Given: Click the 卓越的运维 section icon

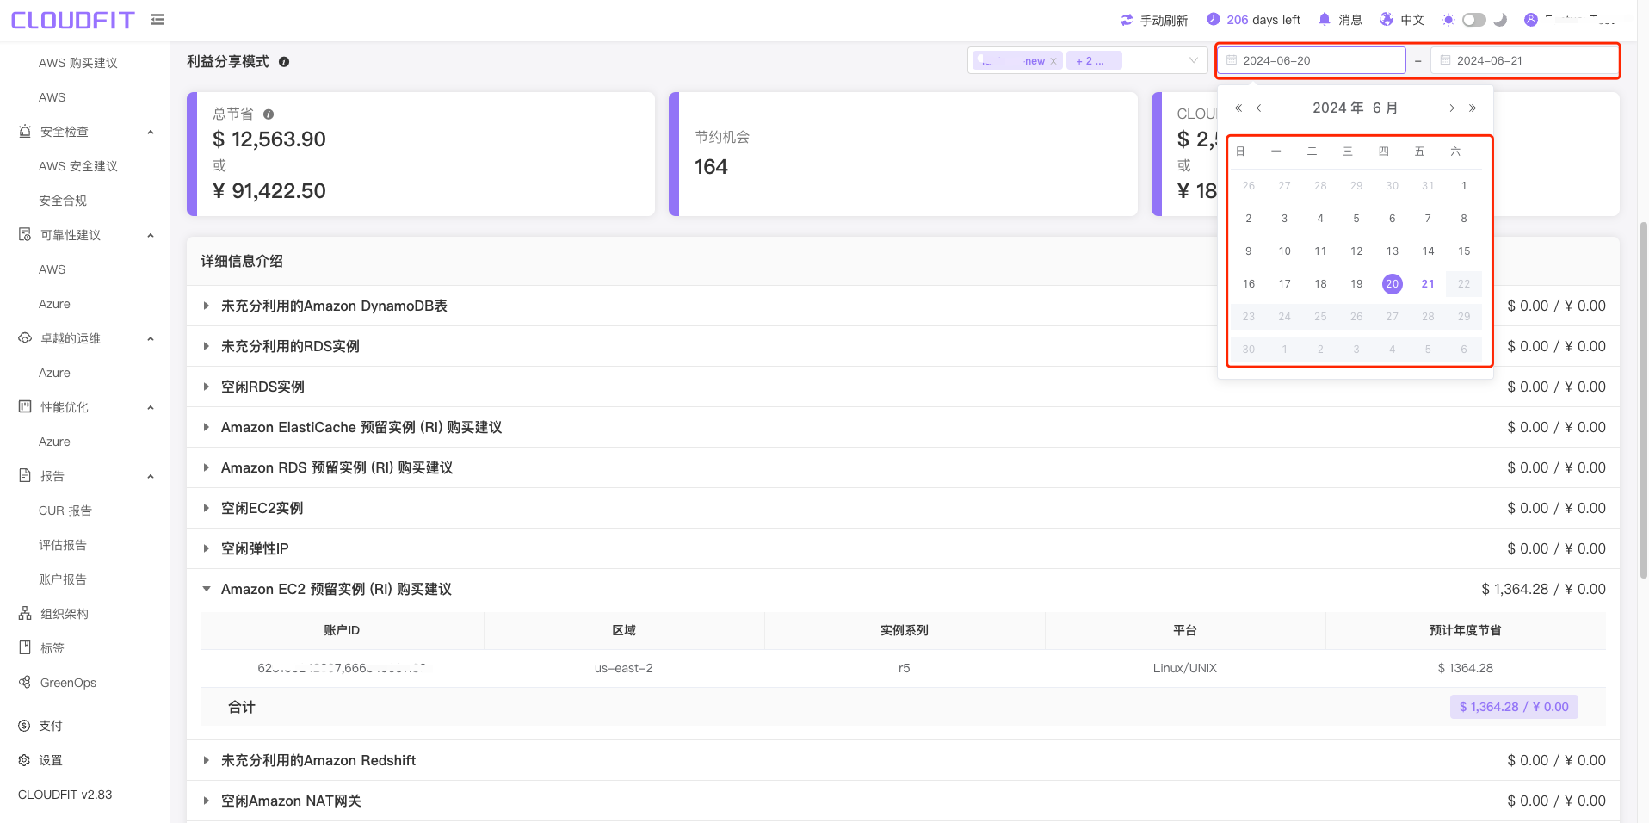Looking at the screenshot, I should pyautogui.click(x=25, y=337).
